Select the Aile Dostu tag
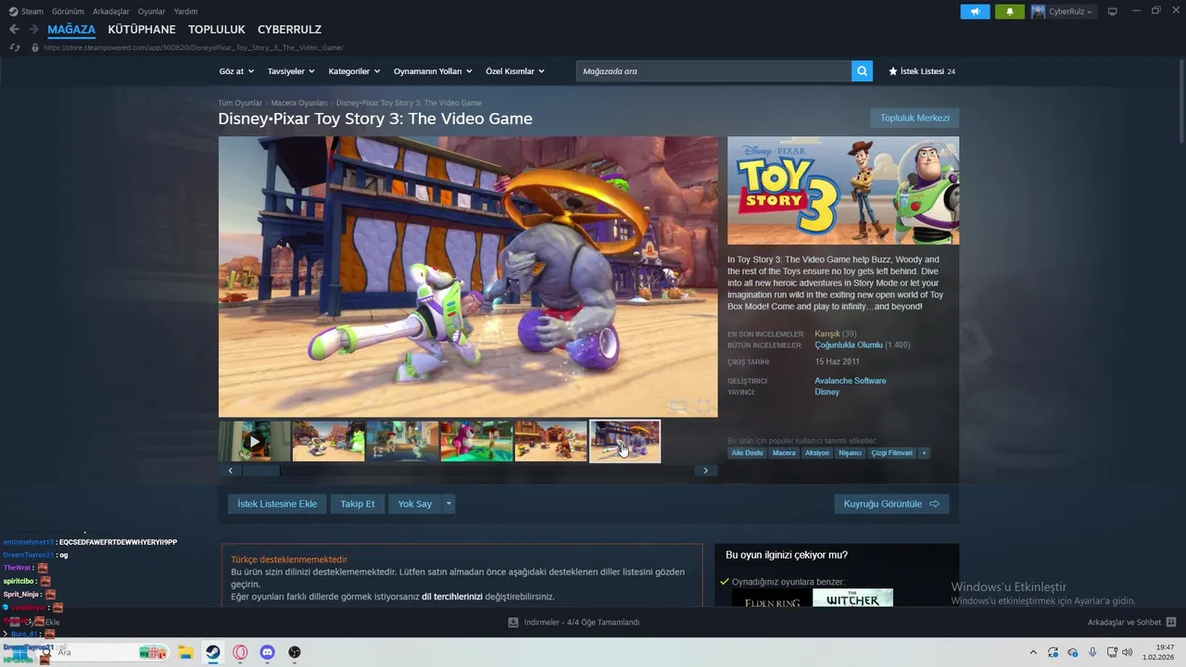This screenshot has width=1186, height=667. pyautogui.click(x=748, y=453)
